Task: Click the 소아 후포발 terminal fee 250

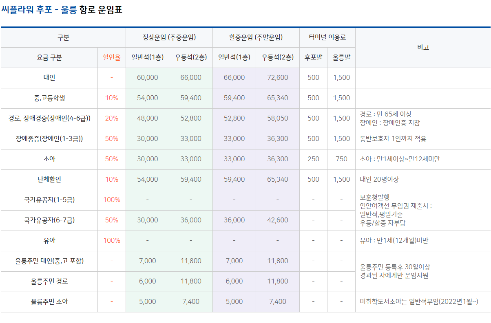Action: [313, 159]
